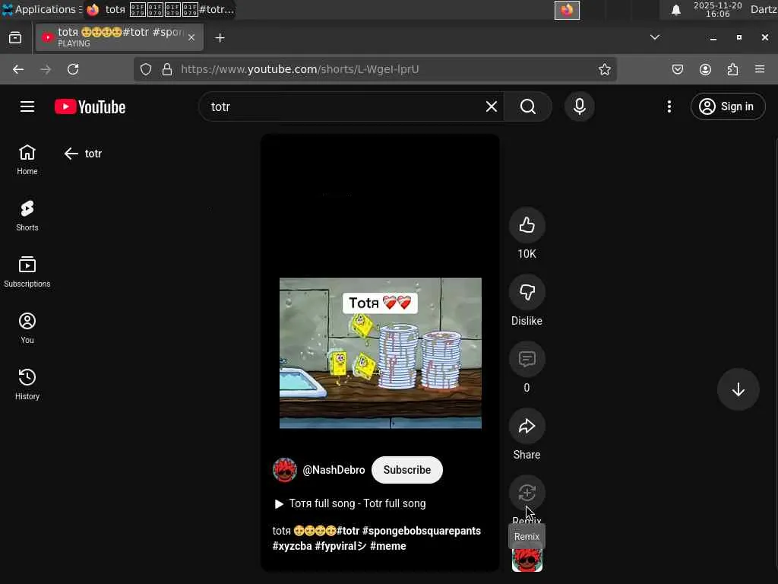Click the #xyzcba hashtag
Viewport: 778px width, 584px height.
click(x=293, y=546)
